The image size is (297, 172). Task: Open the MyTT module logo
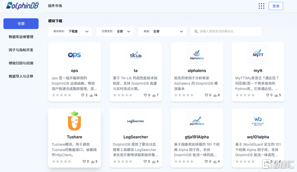pos(258,53)
